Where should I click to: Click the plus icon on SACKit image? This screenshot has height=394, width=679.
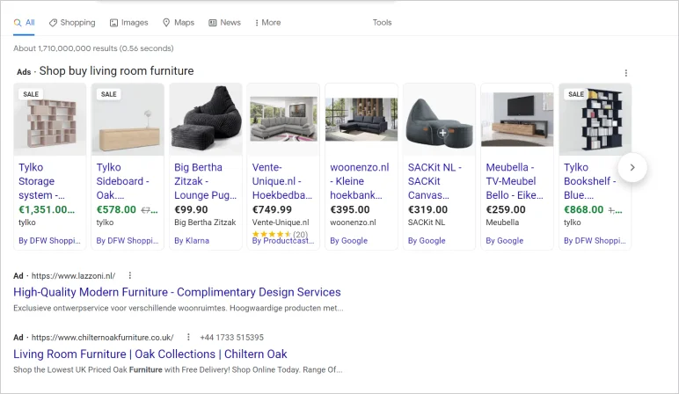click(442, 133)
